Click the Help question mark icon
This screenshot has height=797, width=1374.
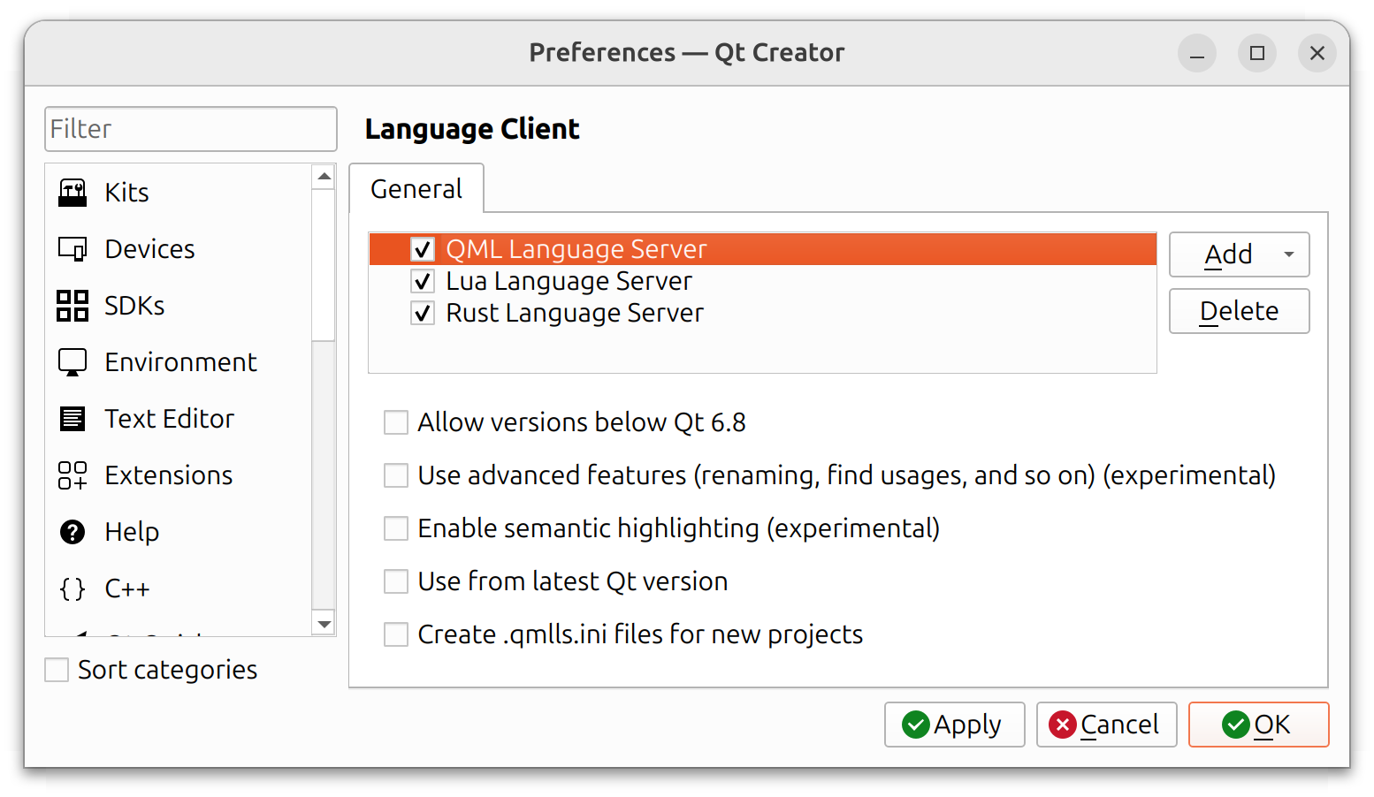click(73, 532)
